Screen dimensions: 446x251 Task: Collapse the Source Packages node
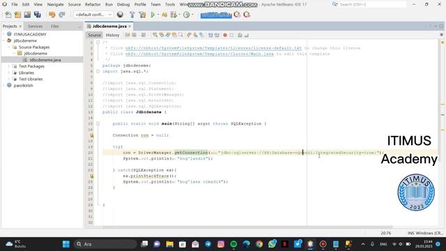click(9, 47)
